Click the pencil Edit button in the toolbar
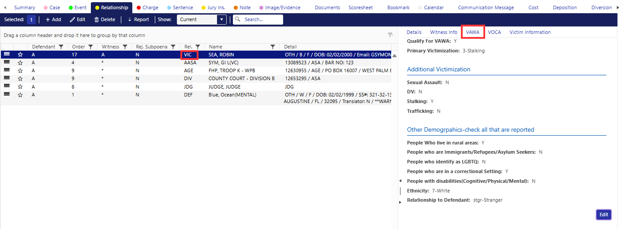Image resolution: width=621 pixels, height=229 pixels. [x=78, y=19]
